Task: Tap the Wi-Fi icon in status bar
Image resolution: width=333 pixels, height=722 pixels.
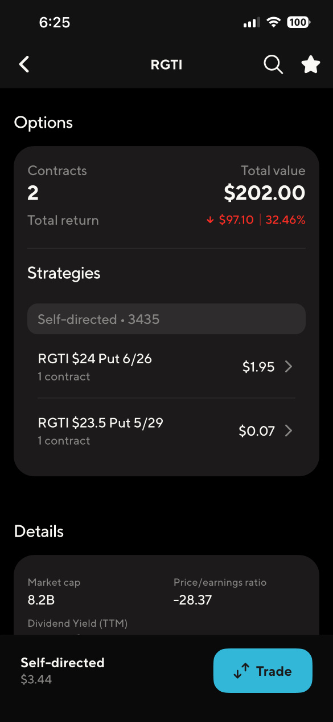Action: (274, 22)
